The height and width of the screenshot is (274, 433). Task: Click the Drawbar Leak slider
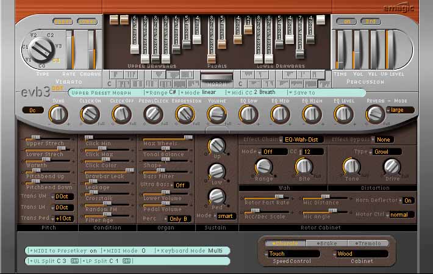click(107, 170)
